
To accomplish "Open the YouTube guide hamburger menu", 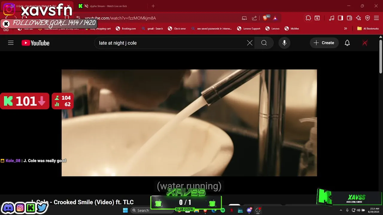I will 11,43.
